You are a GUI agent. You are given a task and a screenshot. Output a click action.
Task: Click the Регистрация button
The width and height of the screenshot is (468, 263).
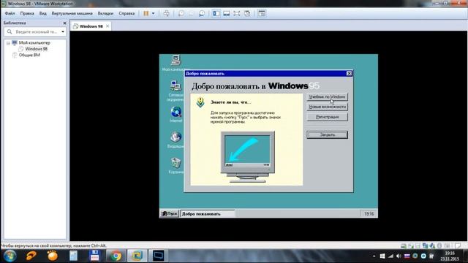(327, 117)
